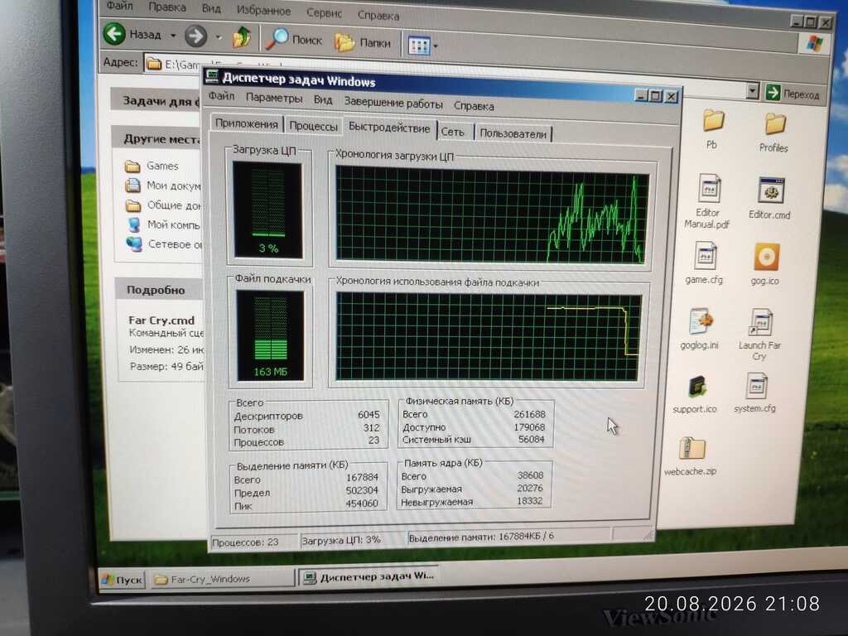Toggle the Folders (Папки) pane button

363,41
